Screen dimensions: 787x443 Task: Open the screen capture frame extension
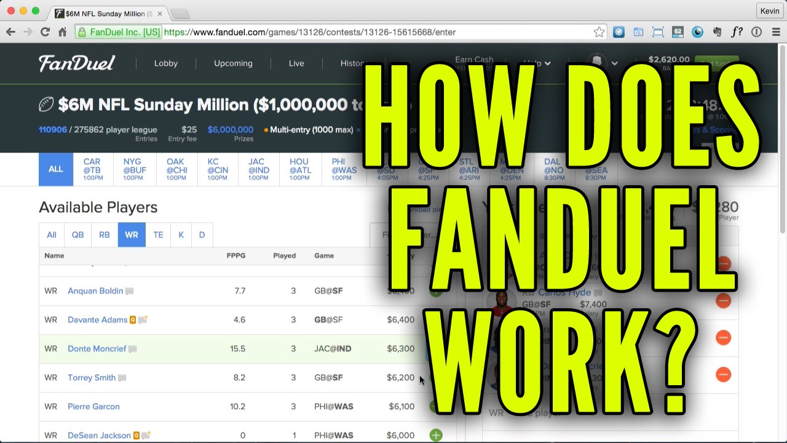point(658,32)
